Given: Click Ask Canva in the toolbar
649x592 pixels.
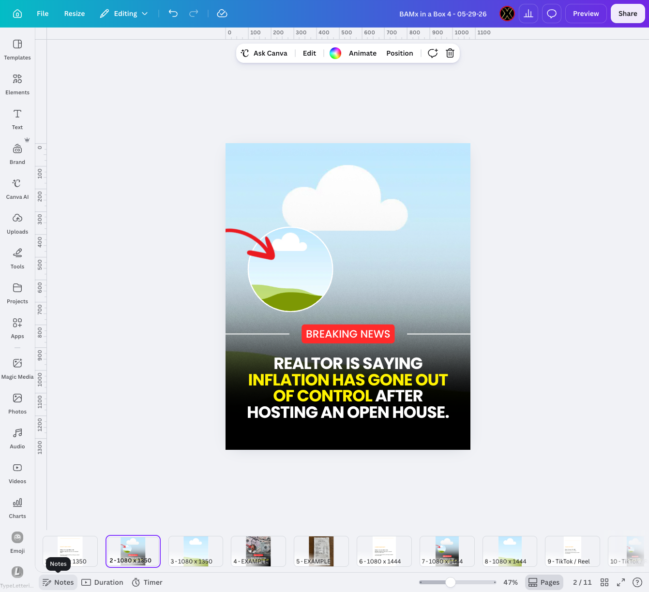Looking at the screenshot, I should click(x=264, y=53).
